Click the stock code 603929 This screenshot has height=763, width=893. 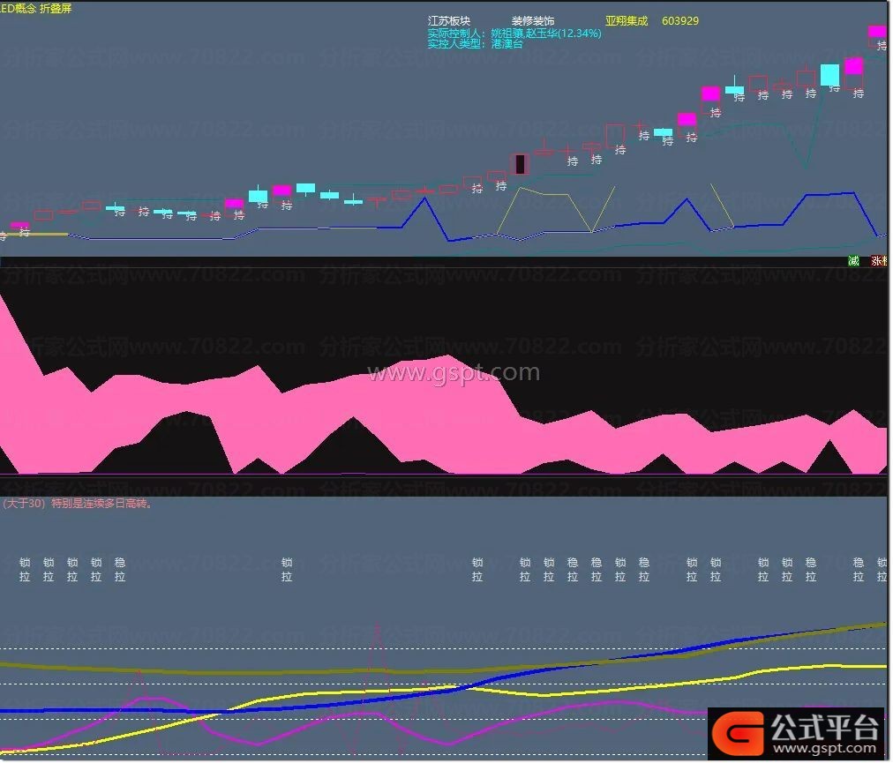click(679, 21)
